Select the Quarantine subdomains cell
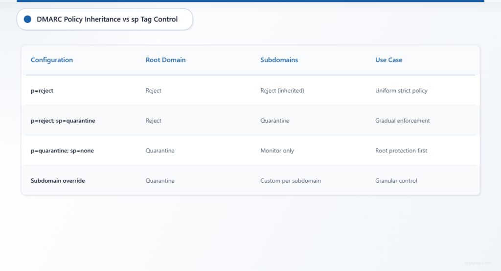 [274, 121]
